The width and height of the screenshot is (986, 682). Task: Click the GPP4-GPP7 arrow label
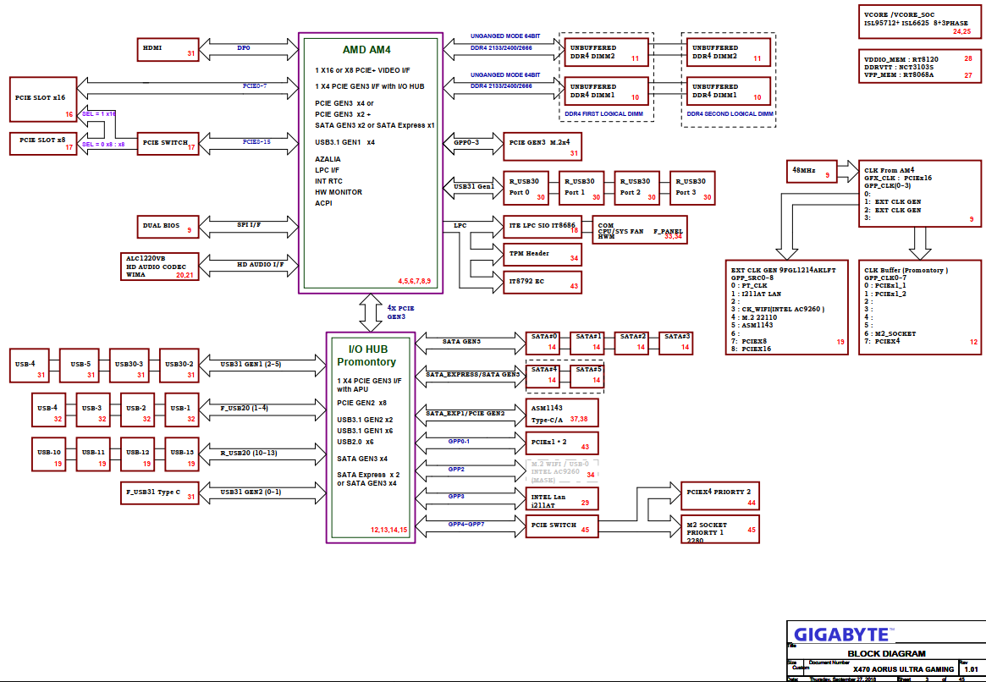coord(466,525)
